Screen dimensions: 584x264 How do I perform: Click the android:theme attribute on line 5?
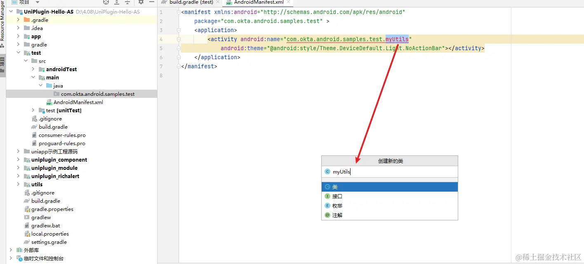[244, 48]
